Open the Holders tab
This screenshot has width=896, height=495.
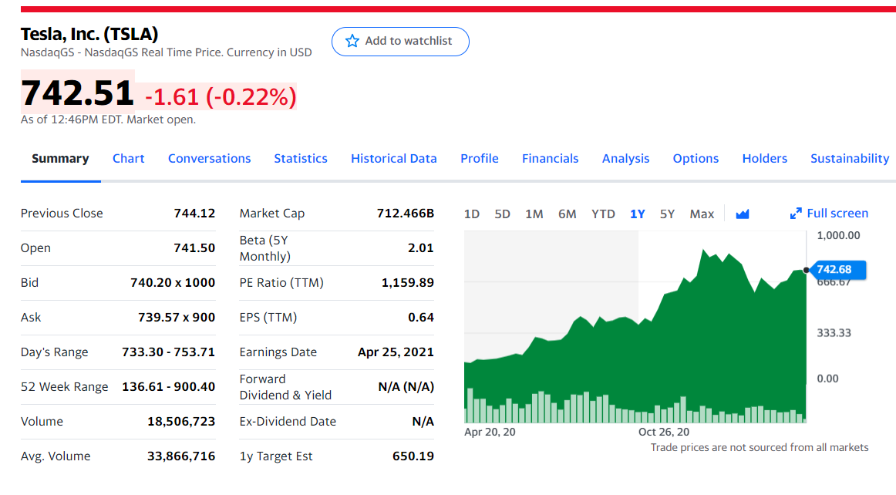coord(765,158)
